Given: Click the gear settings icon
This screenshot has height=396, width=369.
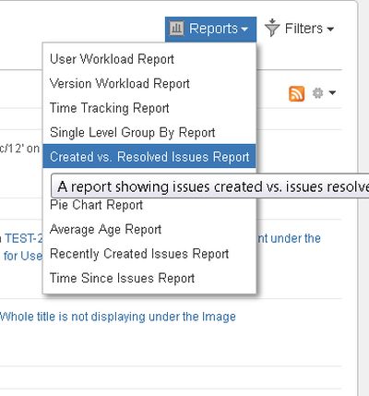Looking at the screenshot, I should coord(317,92).
